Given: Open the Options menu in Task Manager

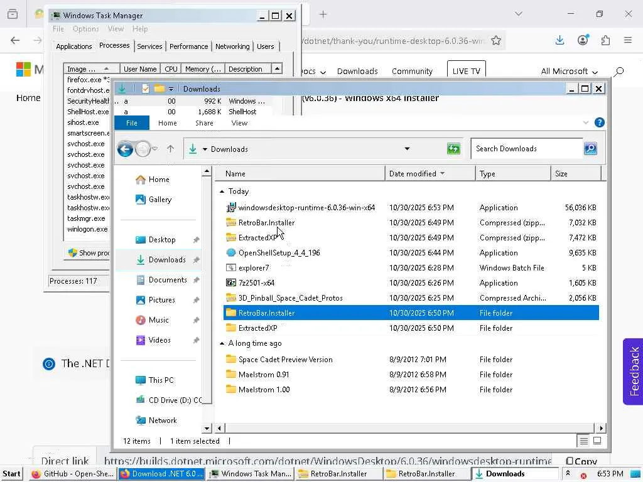Looking at the screenshot, I should (x=85, y=29).
